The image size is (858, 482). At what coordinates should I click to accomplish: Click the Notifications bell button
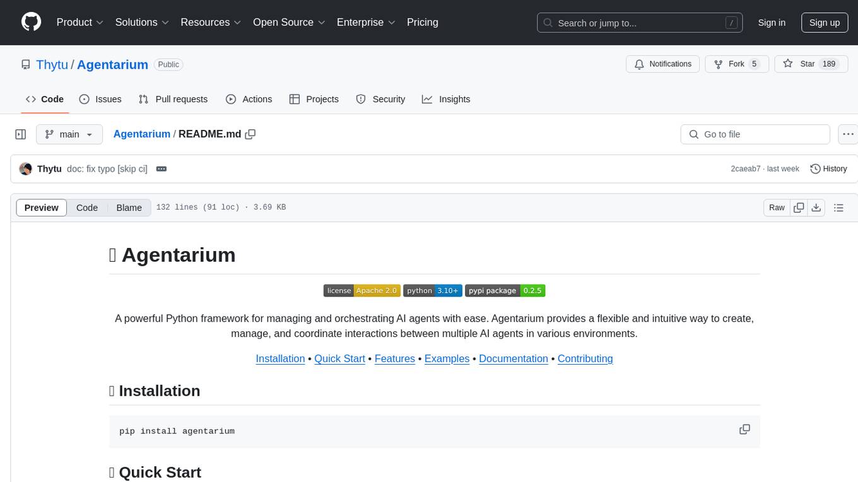[662, 64]
